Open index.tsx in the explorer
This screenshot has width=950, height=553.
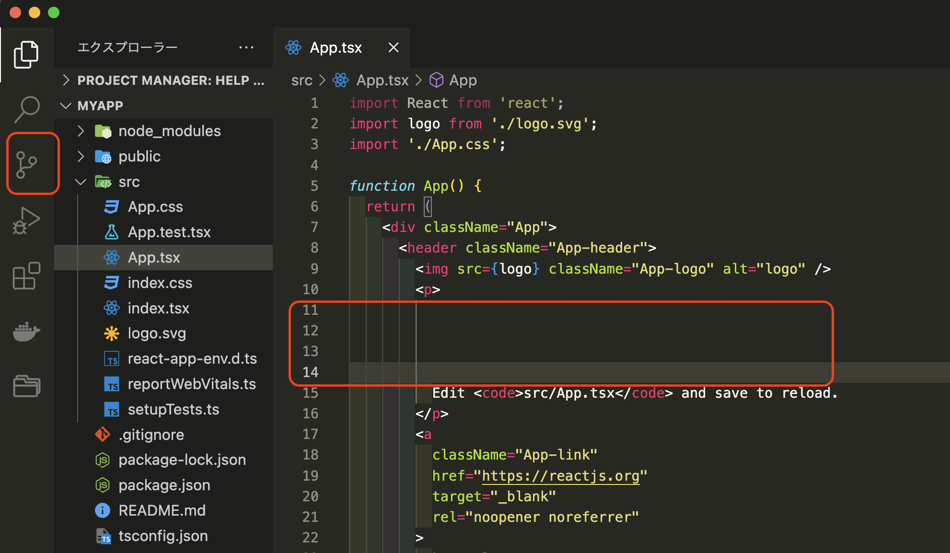coord(163,308)
